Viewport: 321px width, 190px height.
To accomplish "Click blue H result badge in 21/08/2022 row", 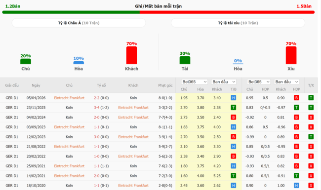I will [233, 147].
